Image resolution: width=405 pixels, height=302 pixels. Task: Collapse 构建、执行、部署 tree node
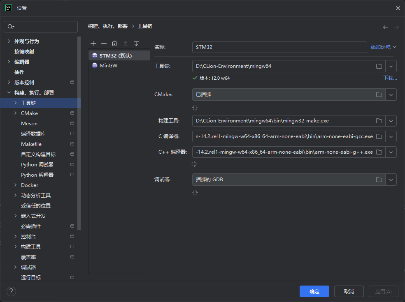(9, 92)
